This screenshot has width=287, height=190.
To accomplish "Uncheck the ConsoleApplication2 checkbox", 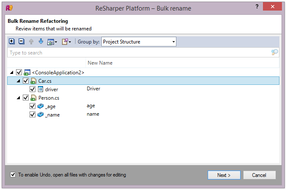I will 19,72.
